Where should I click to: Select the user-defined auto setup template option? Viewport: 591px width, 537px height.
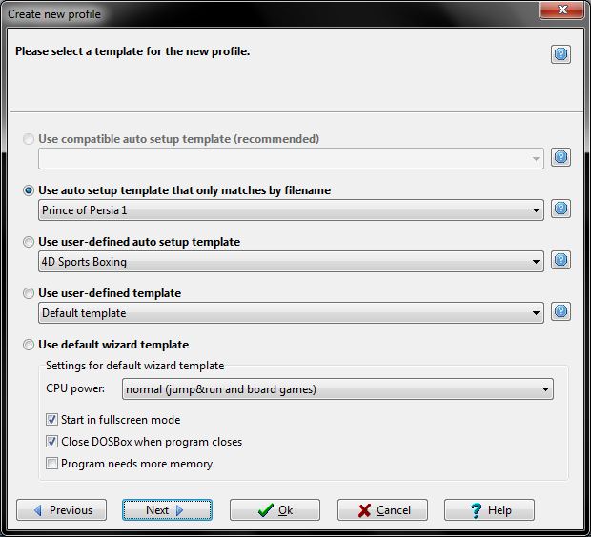30,242
